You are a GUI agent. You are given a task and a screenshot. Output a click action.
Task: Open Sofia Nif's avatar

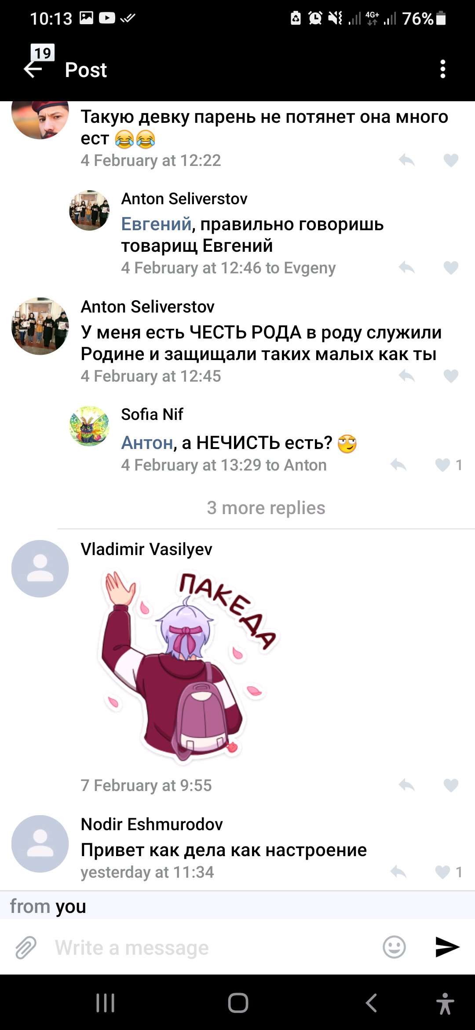click(89, 426)
